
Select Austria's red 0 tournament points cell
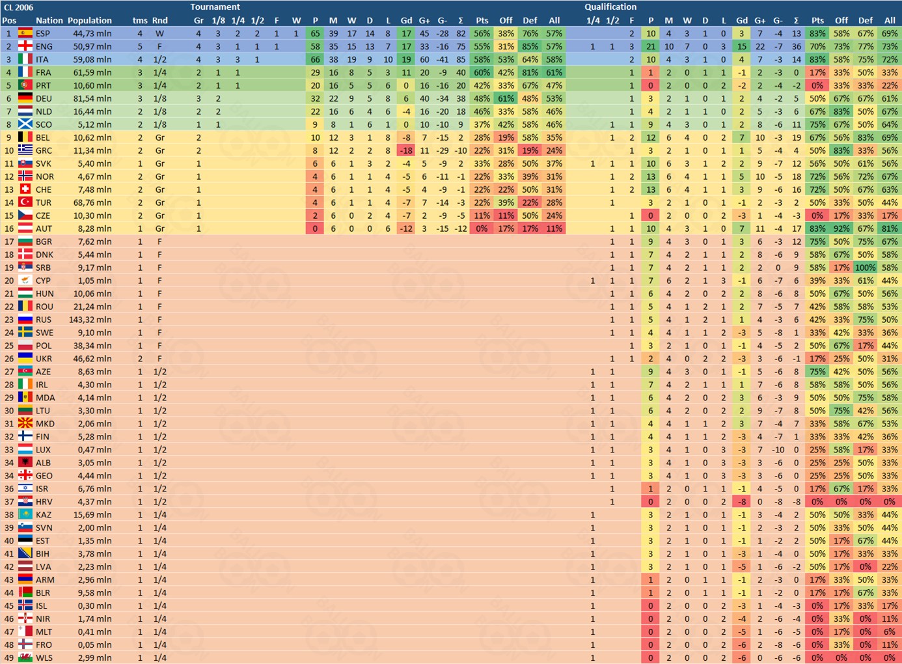pos(315,228)
